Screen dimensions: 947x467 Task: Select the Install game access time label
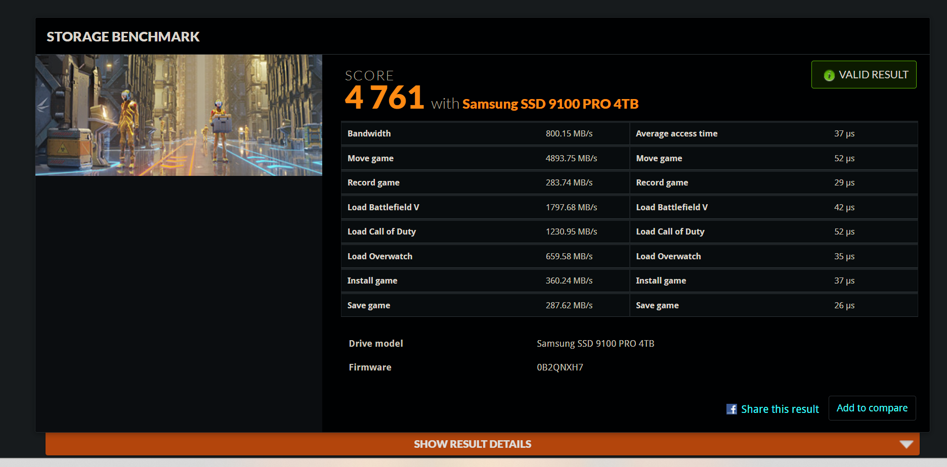(x=661, y=281)
